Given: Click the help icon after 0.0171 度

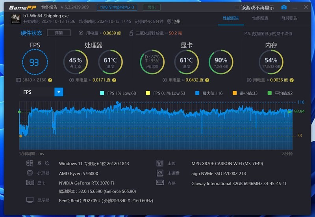Looking at the screenshot, I should (x=114, y=80).
